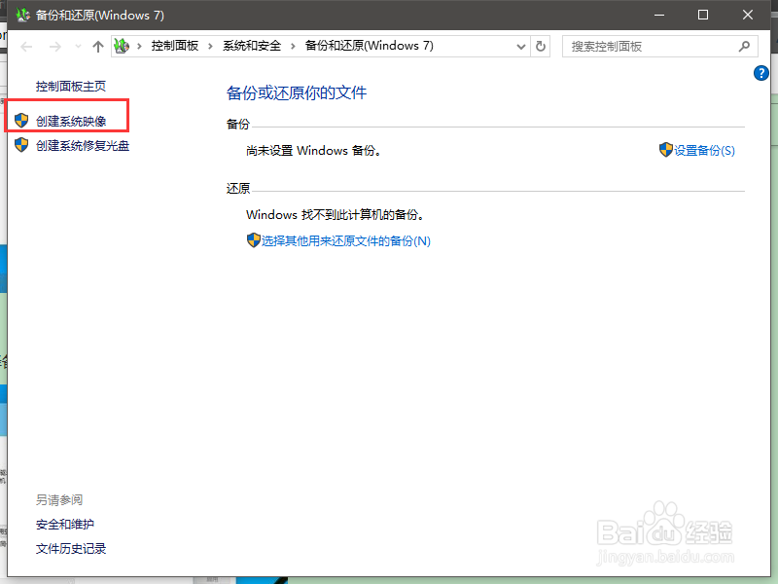The height and width of the screenshot is (584, 778).
Task: Click the window title bar icon
Action: pos(22,15)
